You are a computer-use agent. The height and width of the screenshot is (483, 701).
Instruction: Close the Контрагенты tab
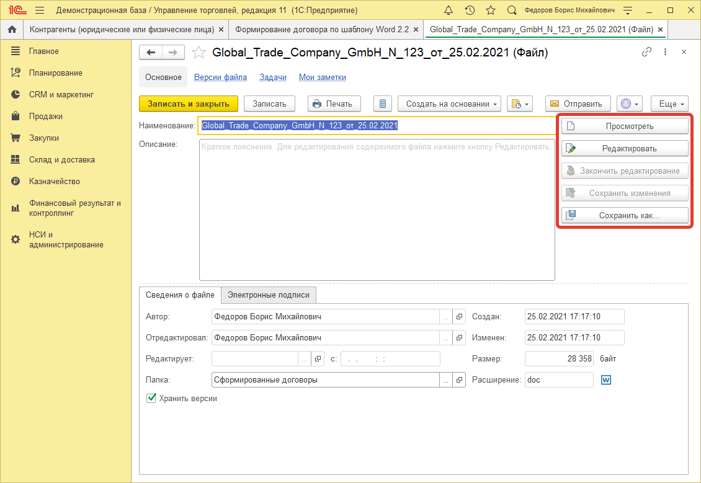(x=221, y=30)
